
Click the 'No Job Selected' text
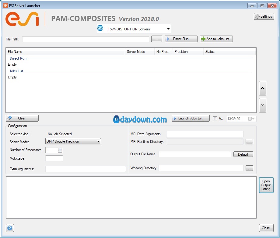click(60, 134)
